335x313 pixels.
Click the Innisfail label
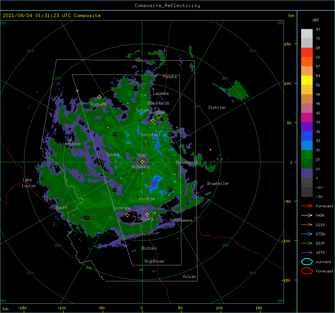point(150,135)
